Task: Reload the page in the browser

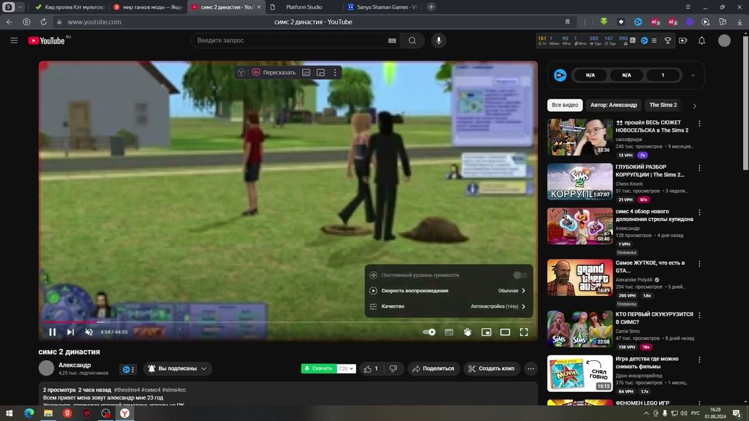Action: point(43,22)
